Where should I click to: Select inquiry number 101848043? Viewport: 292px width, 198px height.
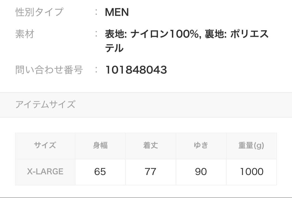pos(136,70)
